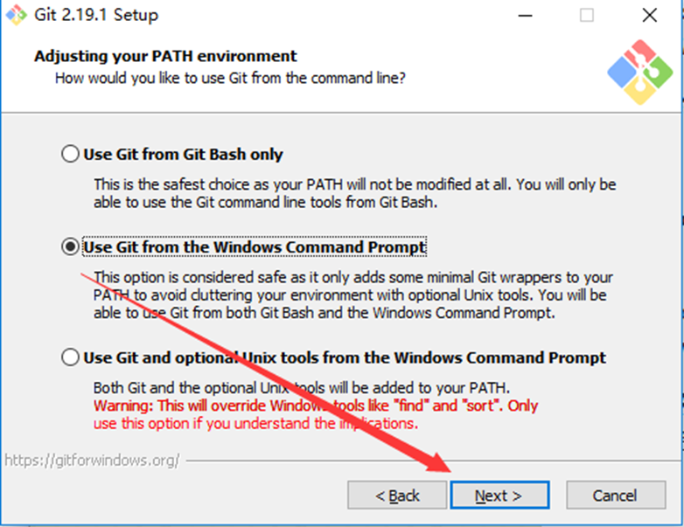Choose 'Use Git from the Windows Command Prompt'
Image resolution: width=684 pixels, height=527 pixels.
tap(70, 247)
